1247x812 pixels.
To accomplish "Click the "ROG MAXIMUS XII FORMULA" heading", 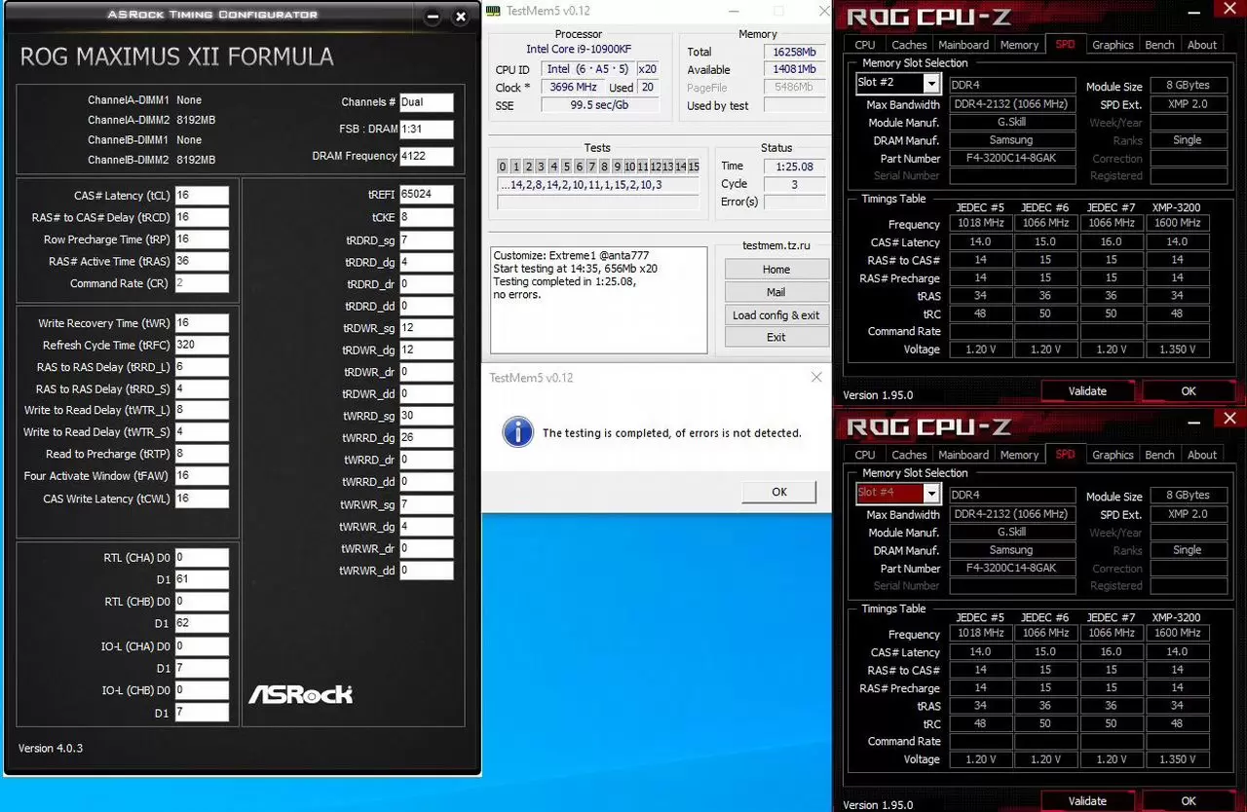I will click(176, 56).
